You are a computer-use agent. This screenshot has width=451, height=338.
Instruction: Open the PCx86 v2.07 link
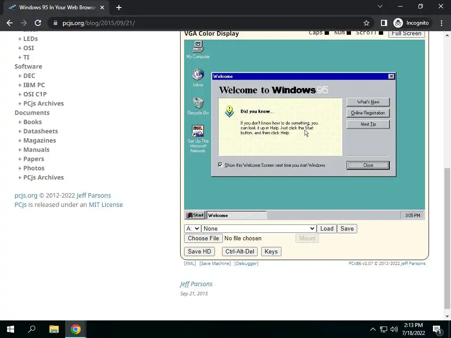(x=361, y=263)
